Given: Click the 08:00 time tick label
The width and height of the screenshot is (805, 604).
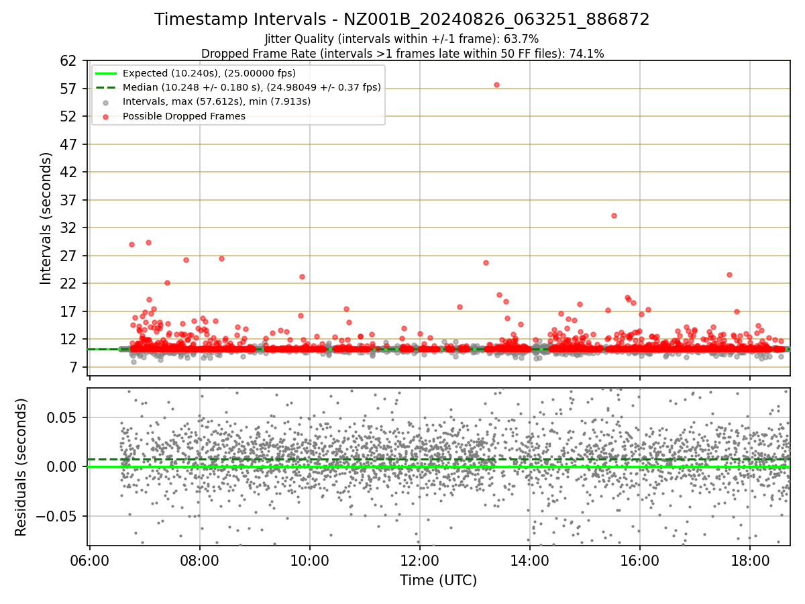Looking at the screenshot, I should [x=200, y=561].
